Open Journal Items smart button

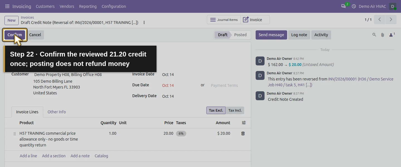(224, 20)
